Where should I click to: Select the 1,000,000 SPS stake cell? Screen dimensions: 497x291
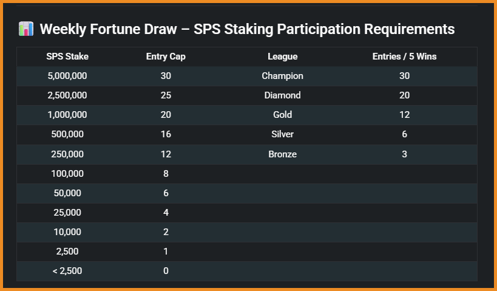67,115
